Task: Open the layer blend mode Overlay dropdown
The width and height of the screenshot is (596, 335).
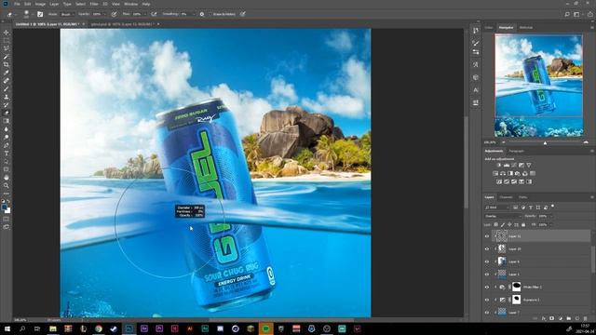Action: [503, 216]
